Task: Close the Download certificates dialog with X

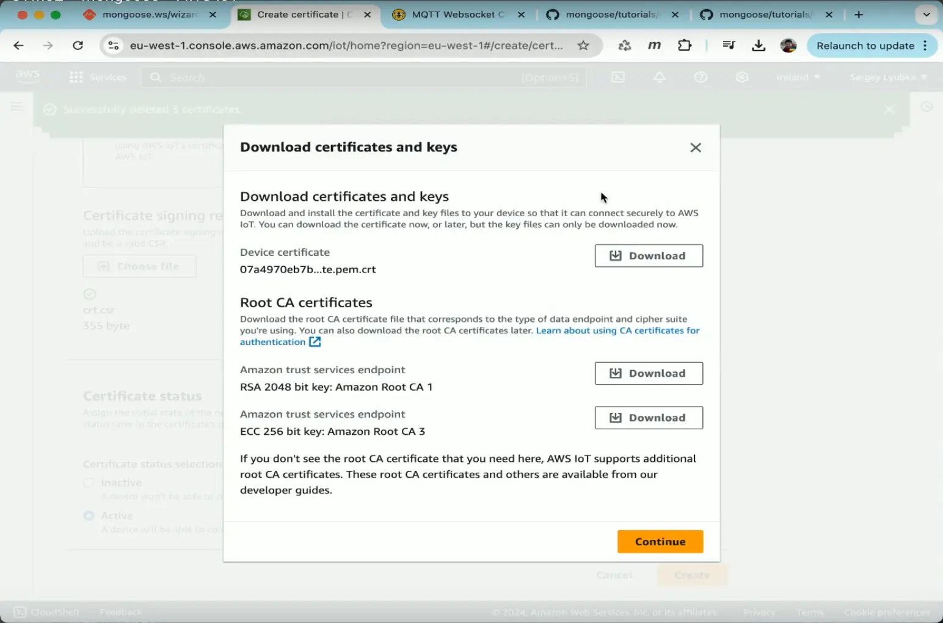Action: 696,148
